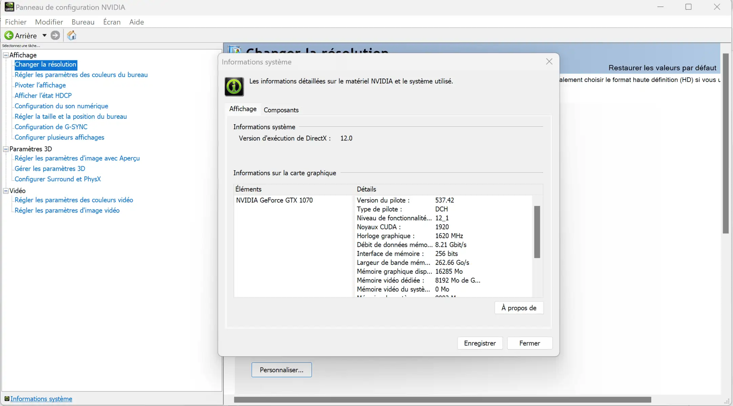This screenshot has height=406, width=733.
Task: Click Restaurer les valeurs par défaut
Action: point(662,68)
